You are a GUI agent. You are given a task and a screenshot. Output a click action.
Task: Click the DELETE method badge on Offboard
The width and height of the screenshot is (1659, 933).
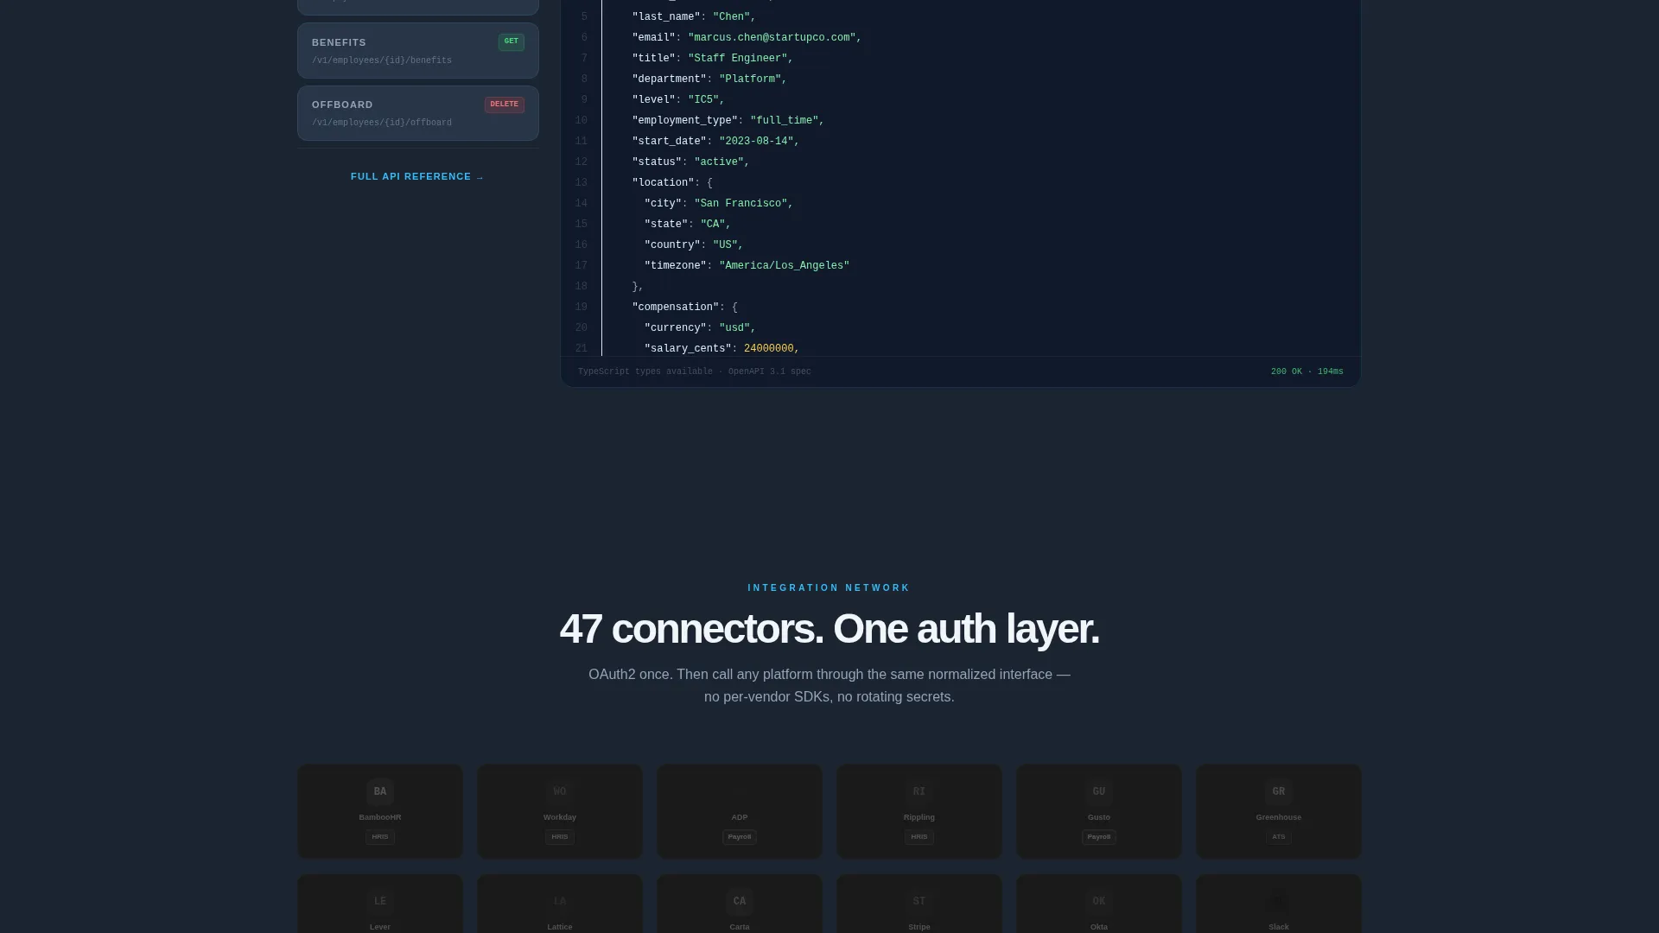coord(505,105)
